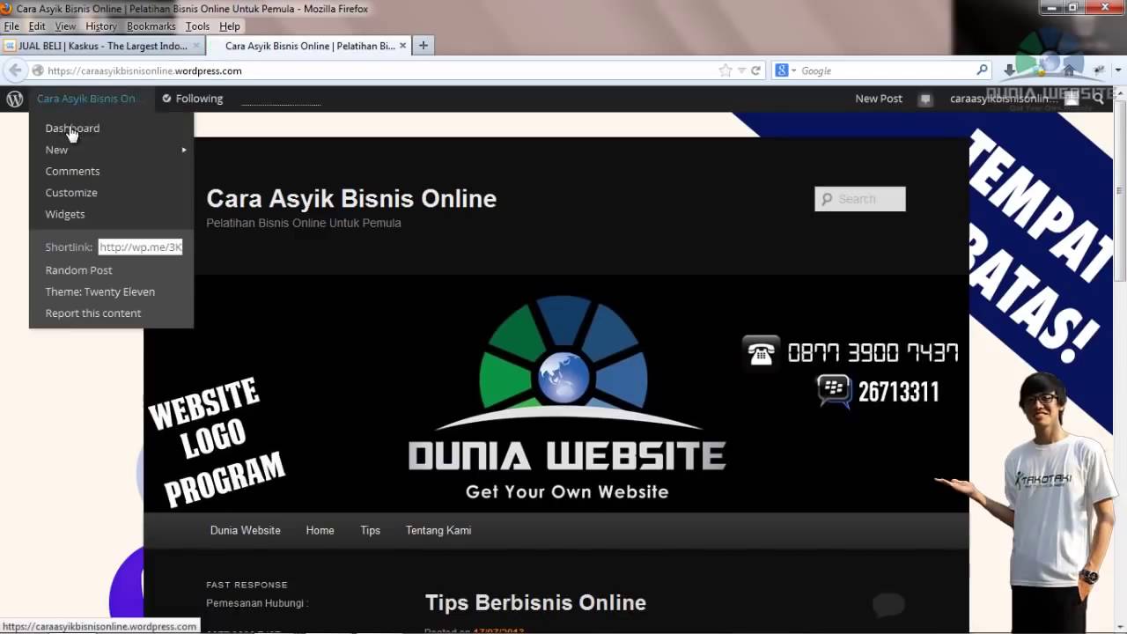
Task: Click New Post in admin bar
Action: (879, 99)
